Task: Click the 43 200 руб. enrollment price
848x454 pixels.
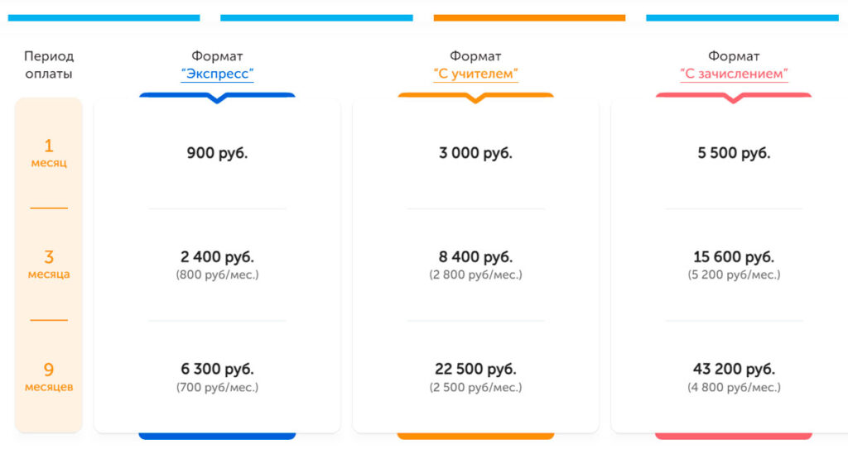Action: (x=734, y=369)
